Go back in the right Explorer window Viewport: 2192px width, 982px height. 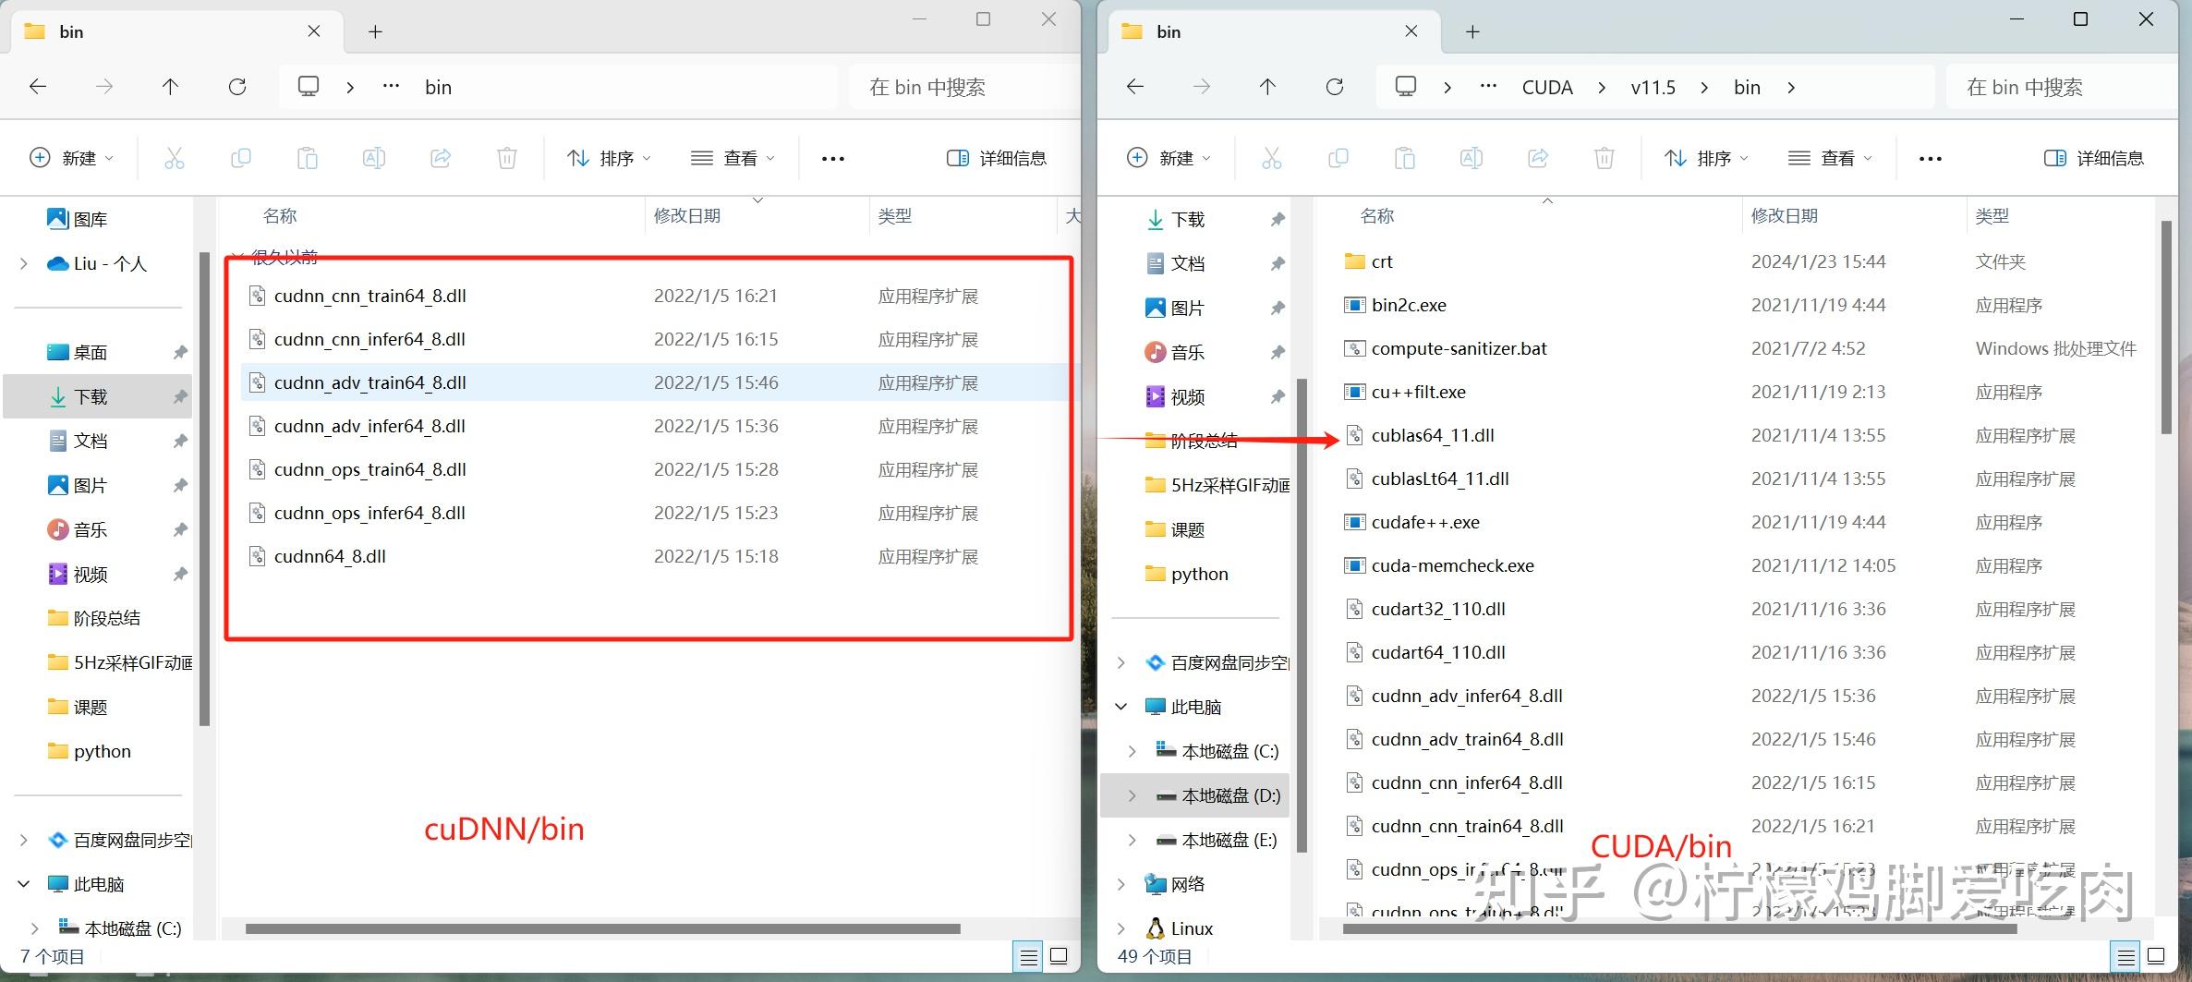pos(1134,86)
